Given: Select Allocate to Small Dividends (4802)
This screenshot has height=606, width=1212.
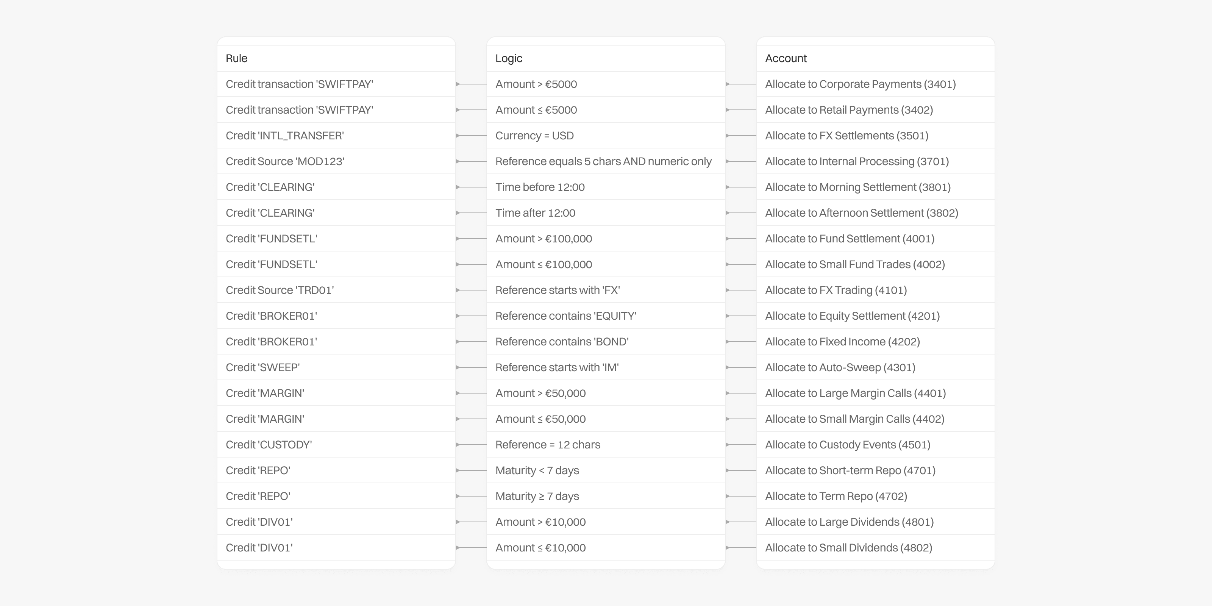Looking at the screenshot, I should click(x=848, y=548).
